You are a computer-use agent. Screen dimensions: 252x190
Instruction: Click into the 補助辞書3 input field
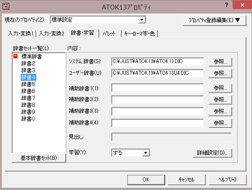[x=157, y=111]
